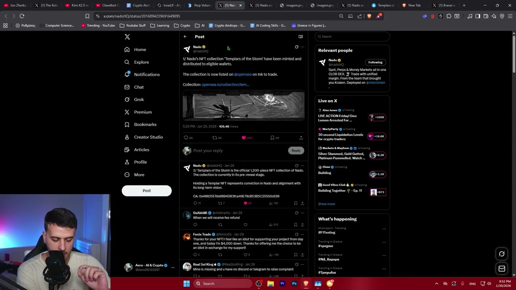Open the @inkonchain link in Nado bio
Screen dimensions: 516x290
coord(376,83)
